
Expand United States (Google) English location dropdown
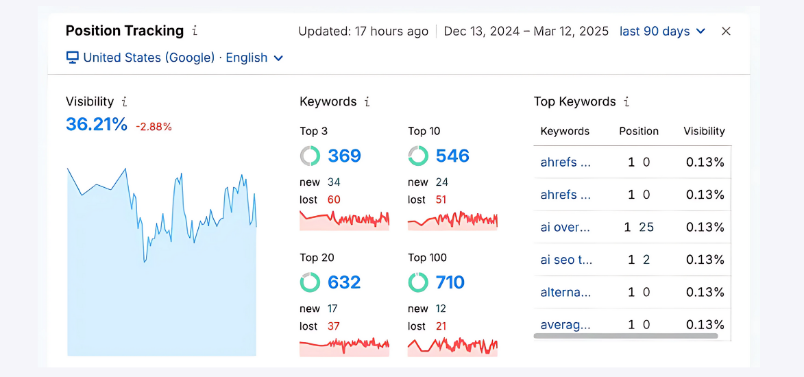point(278,58)
